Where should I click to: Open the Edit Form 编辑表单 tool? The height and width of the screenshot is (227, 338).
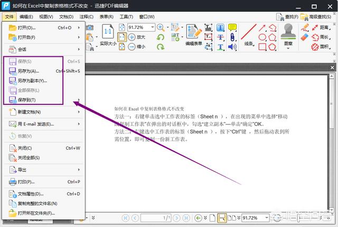(x=194, y=35)
